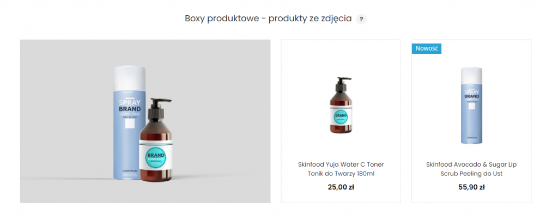The height and width of the screenshot is (220, 558).
Task: Open the Avocado & Sugar Lip Scrub image
Action: tap(471, 106)
